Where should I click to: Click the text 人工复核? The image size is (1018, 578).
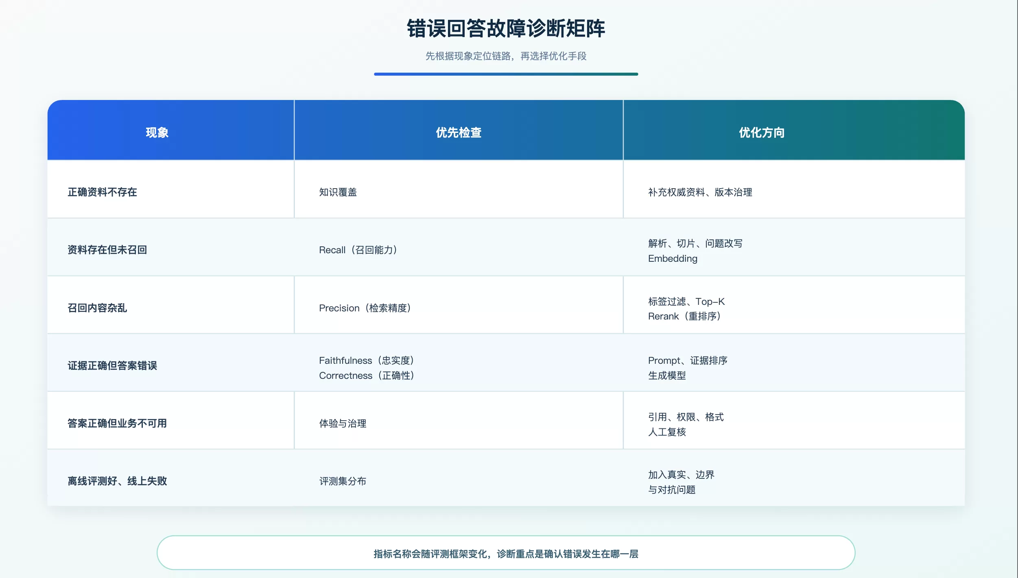[x=667, y=432]
